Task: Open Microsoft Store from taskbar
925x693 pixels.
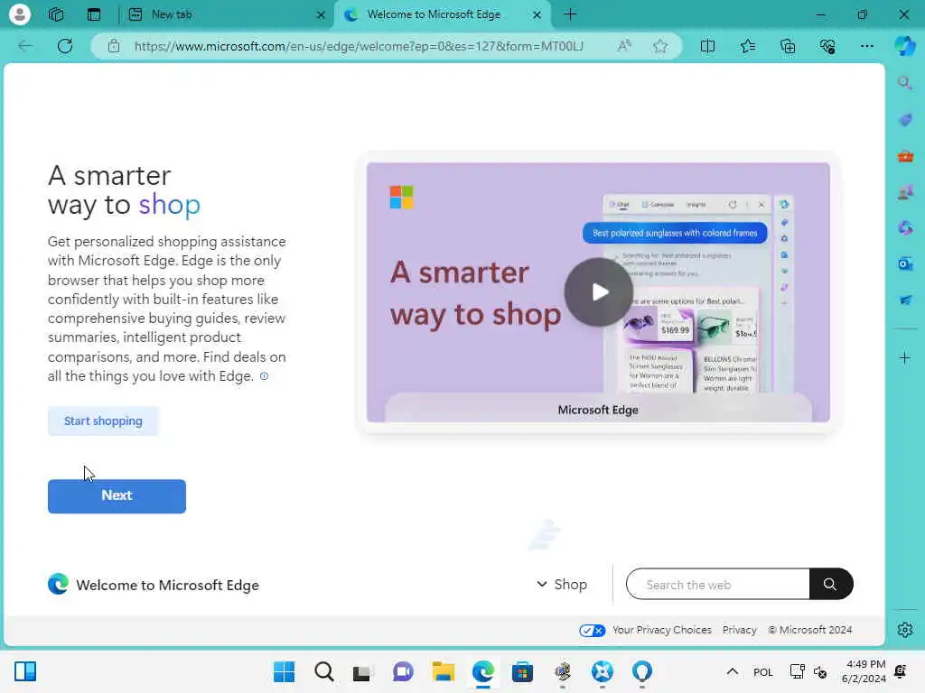Action: (522, 671)
